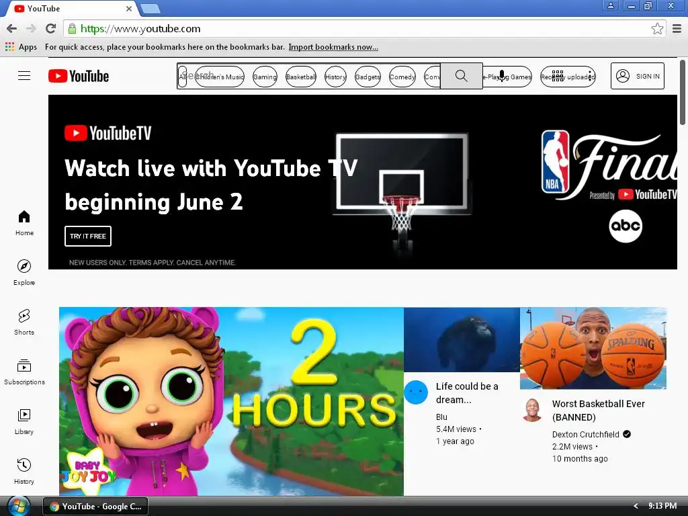Click the verified badge beside Dexton Crutchfield

(627, 434)
